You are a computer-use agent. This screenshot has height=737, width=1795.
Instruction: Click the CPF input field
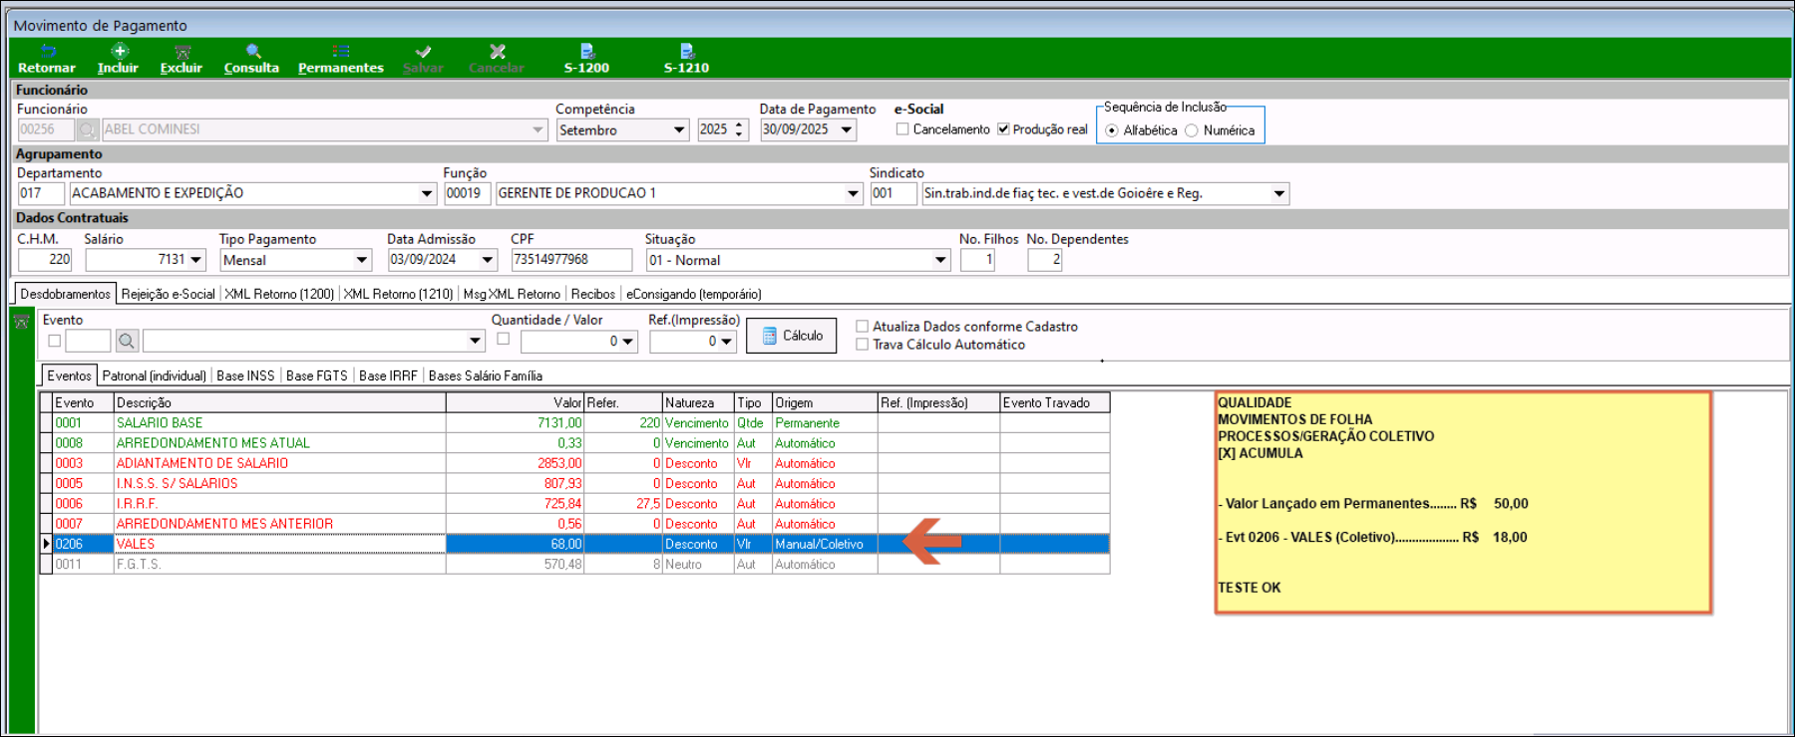570,260
